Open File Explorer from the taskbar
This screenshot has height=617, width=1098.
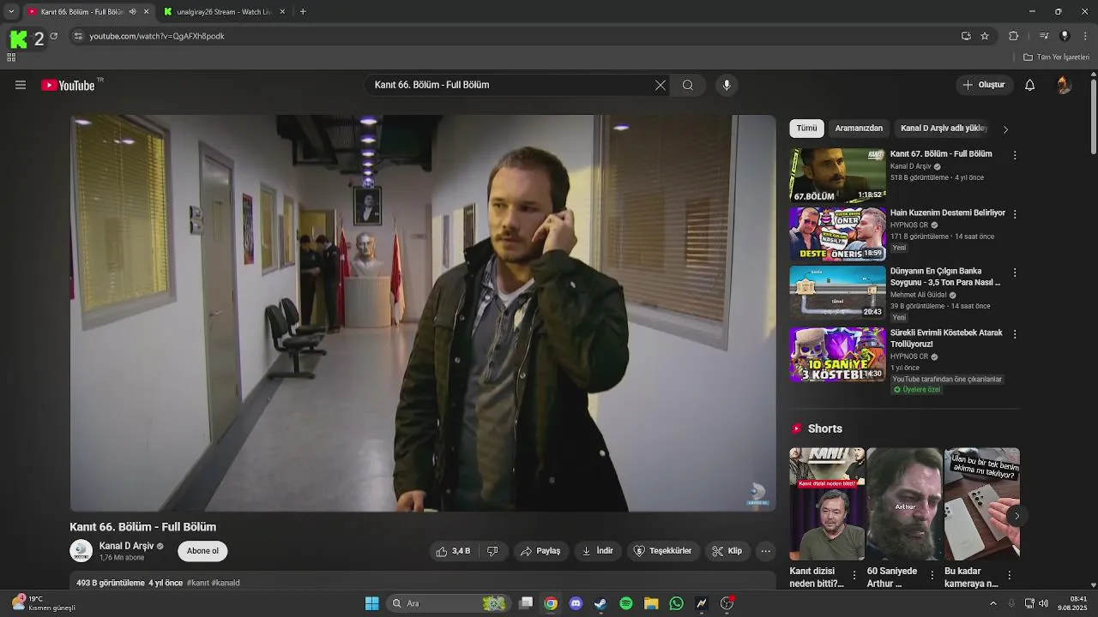coord(651,603)
